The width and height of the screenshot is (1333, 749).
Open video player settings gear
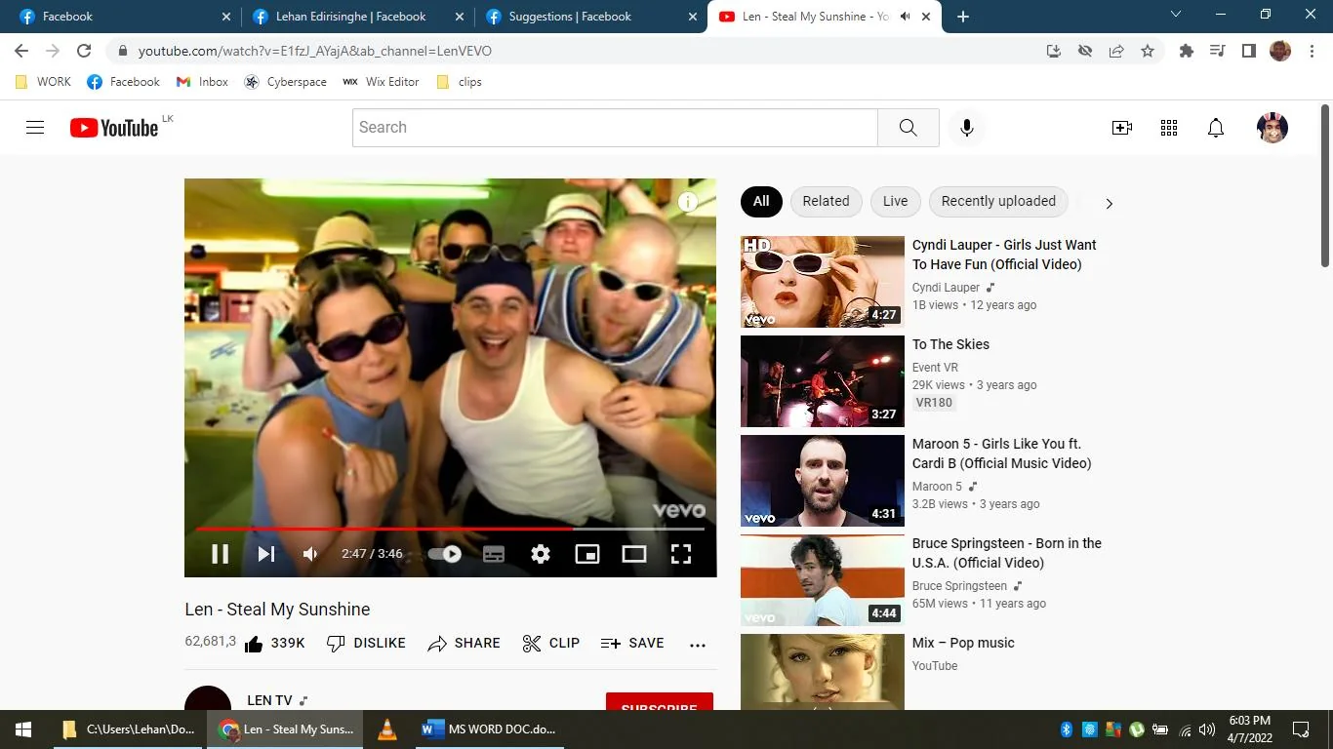coord(541,554)
